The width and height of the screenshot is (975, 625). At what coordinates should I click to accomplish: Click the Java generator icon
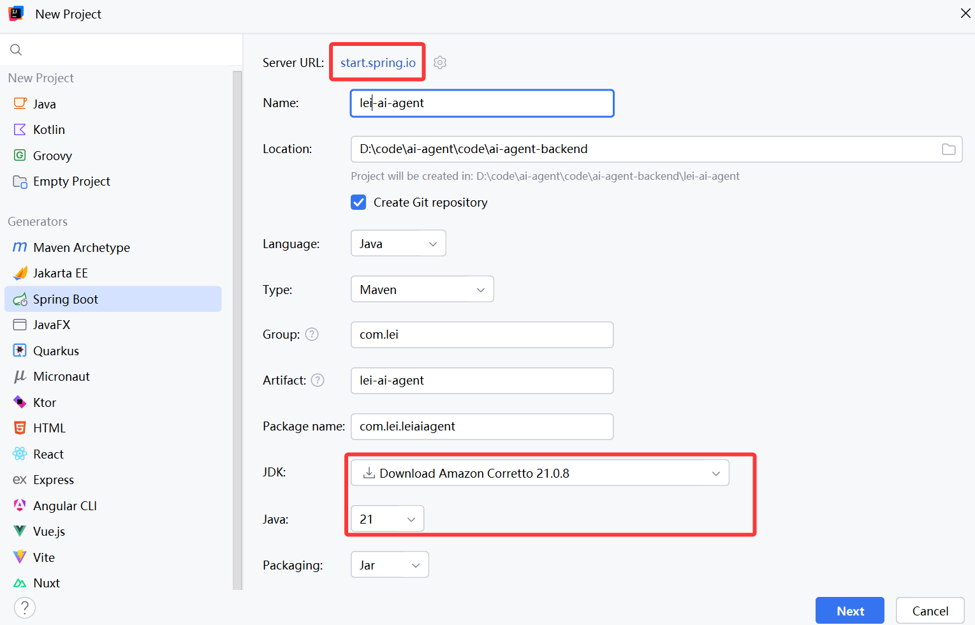pos(20,103)
